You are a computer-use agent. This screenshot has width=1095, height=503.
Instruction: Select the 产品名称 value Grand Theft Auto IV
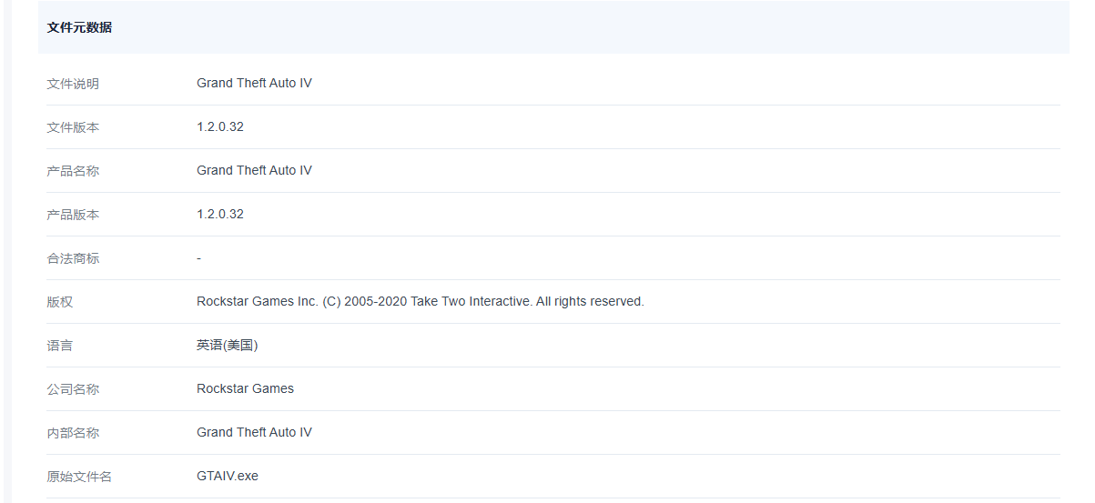pyautogui.click(x=254, y=170)
